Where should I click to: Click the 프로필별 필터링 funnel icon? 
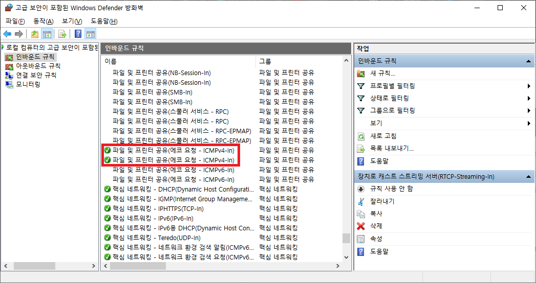(360, 86)
